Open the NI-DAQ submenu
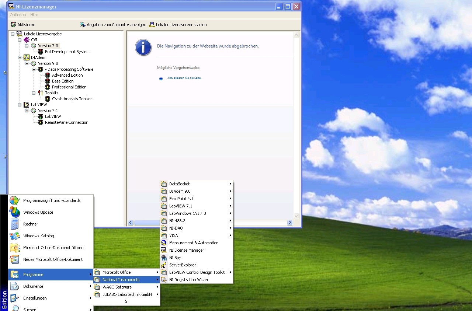This screenshot has width=472, height=311. coord(197,228)
